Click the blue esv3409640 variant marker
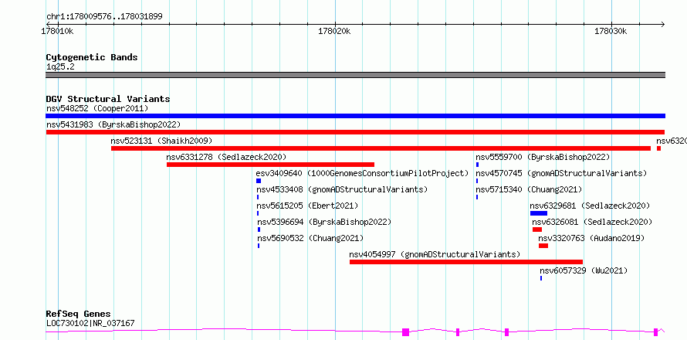The width and height of the screenshot is (687, 340). click(259, 181)
